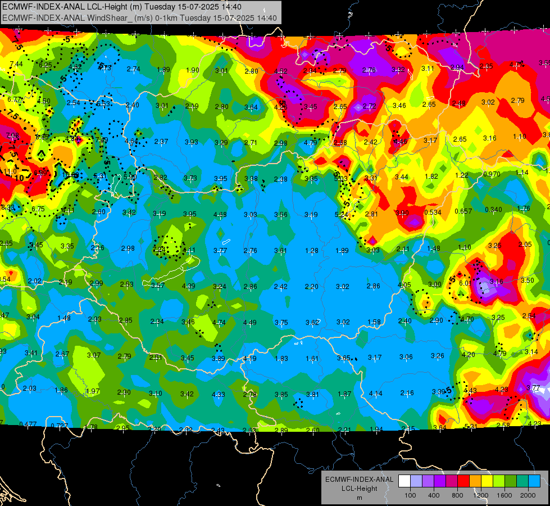This screenshot has height=506, width=550.
Task: Click the deep purple legend swatch
Action: point(440,481)
